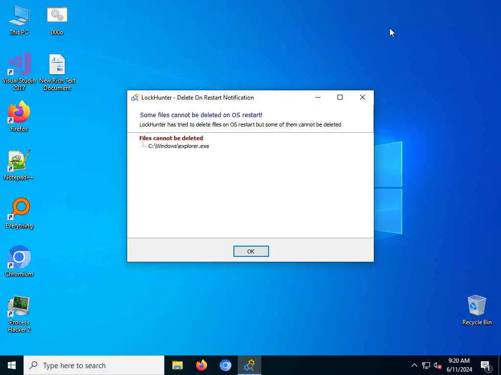
Task: Click the LockHunter title bar icon
Action: [135, 97]
